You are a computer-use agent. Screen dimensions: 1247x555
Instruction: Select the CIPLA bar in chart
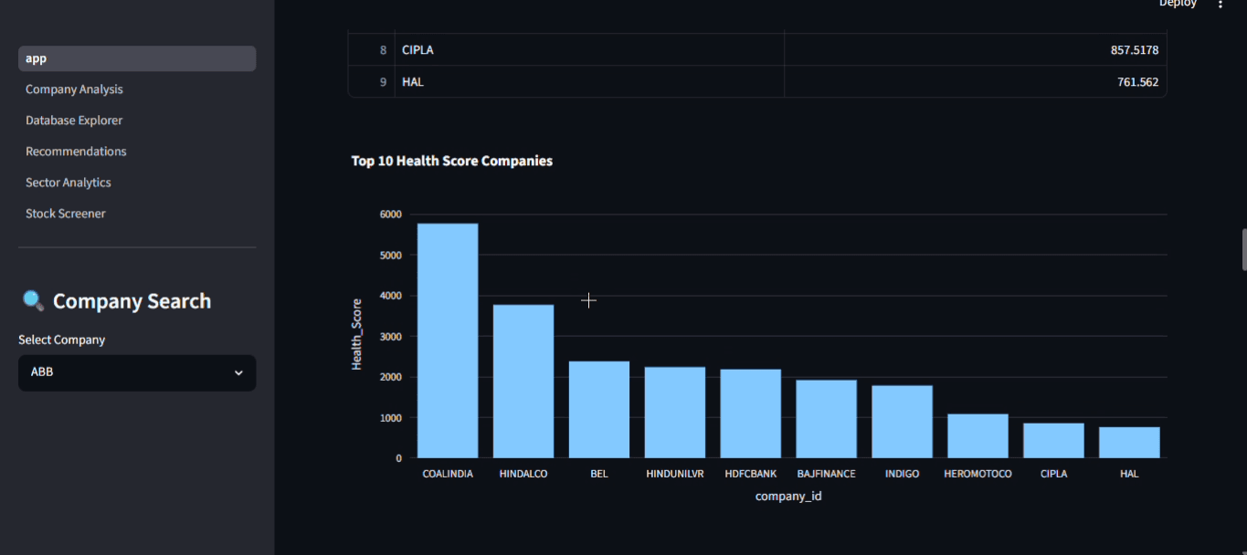pos(1053,441)
